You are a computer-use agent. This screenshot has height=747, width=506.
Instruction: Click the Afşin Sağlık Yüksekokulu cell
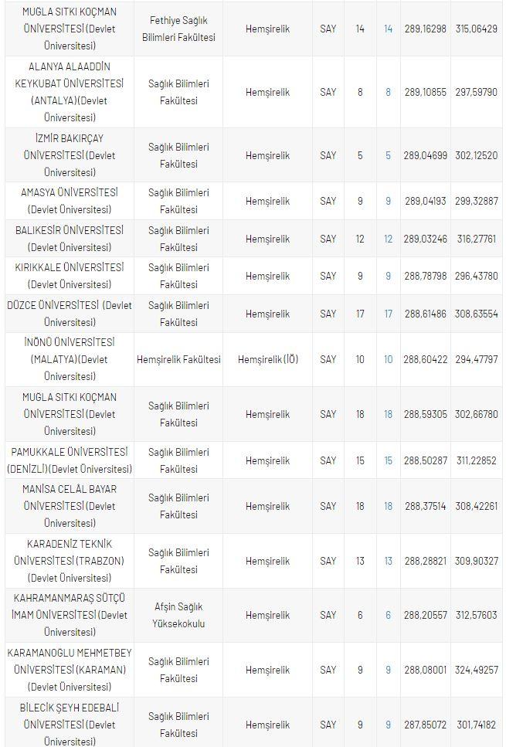point(178,615)
